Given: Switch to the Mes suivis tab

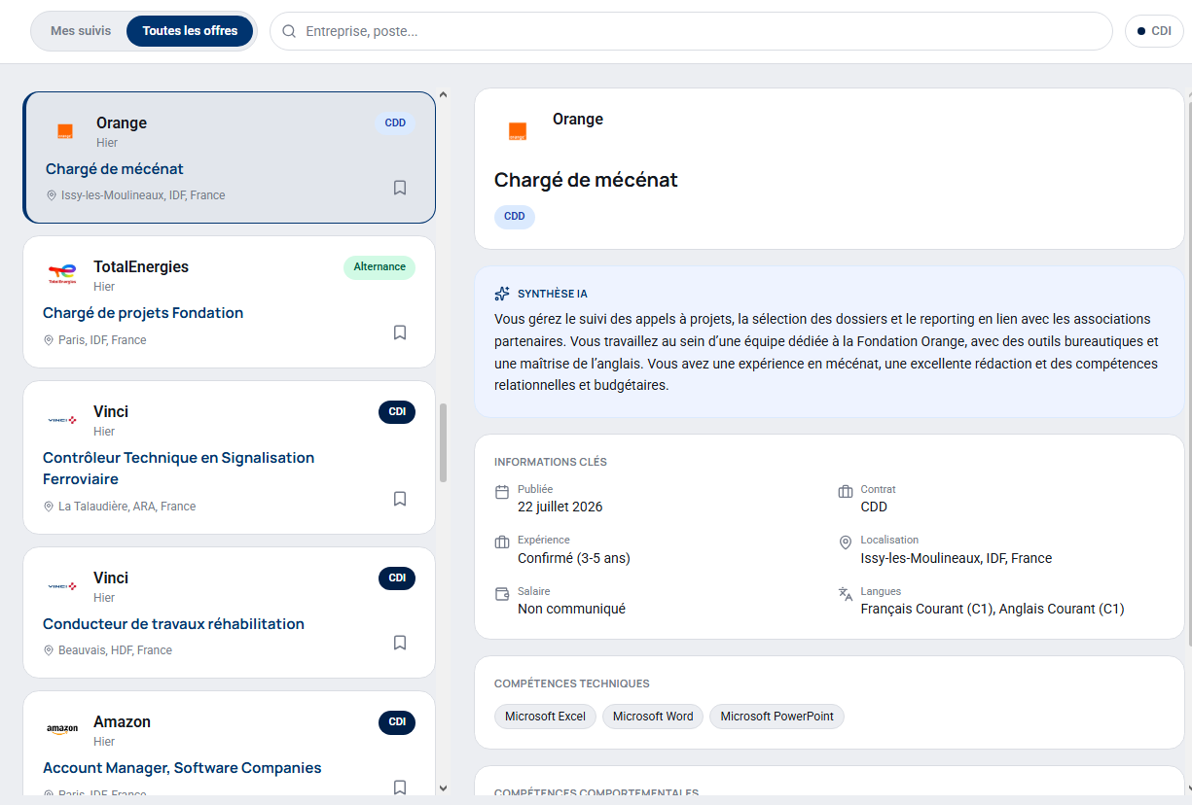Looking at the screenshot, I should [x=81, y=31].
